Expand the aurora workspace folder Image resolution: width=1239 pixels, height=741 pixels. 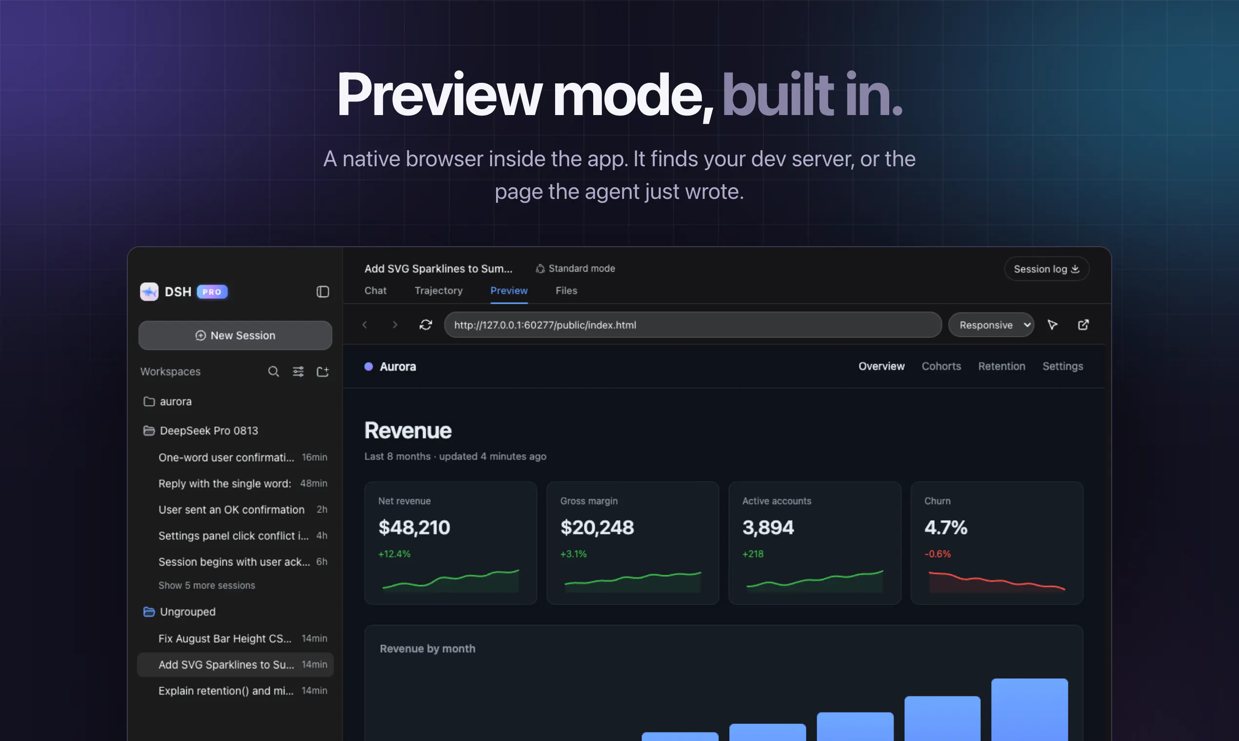coord(235,402)
